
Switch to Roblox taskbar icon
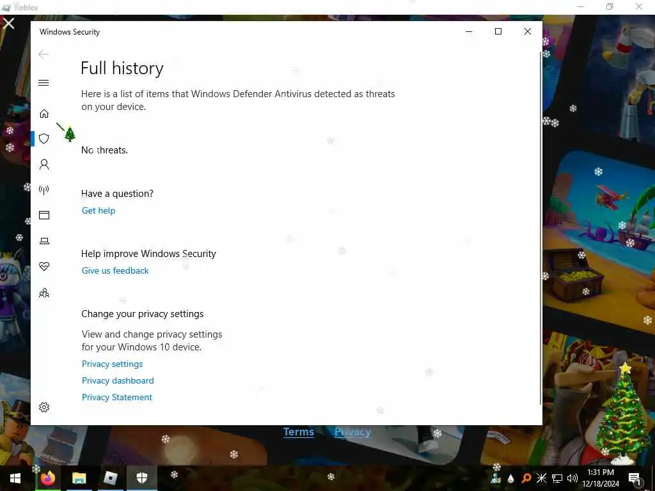pyautogui.click(x=110, y=478)
